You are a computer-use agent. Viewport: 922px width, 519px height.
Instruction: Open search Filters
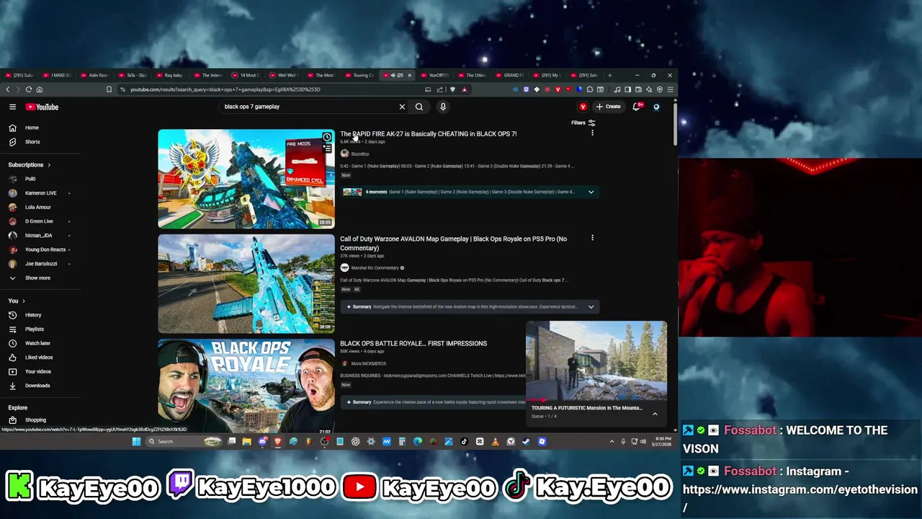[x=583, y=123]
